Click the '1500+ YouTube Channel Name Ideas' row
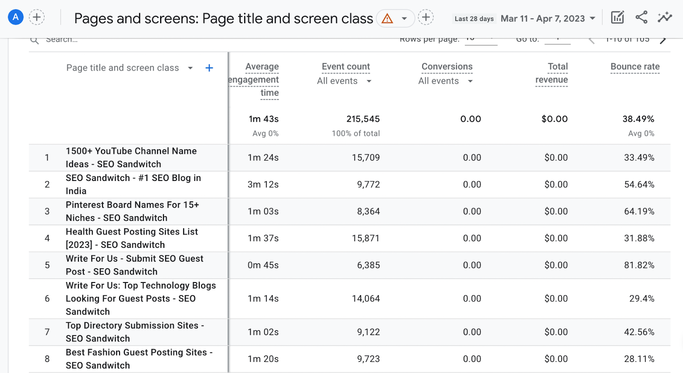This screenshot has width=683, height=373. (x=131, y=157)
